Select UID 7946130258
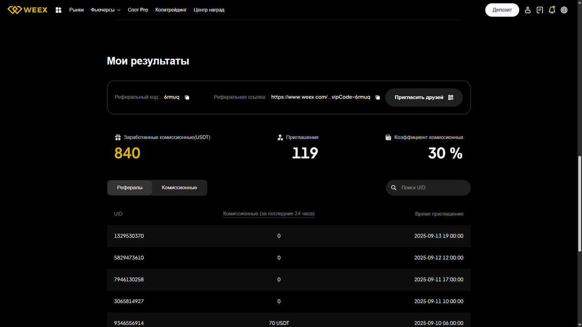 [129, 280]
